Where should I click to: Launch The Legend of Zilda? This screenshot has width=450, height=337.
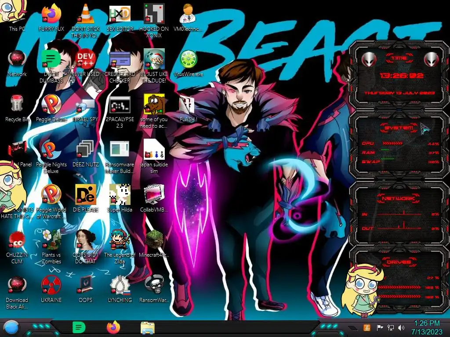tap(120, 247)
